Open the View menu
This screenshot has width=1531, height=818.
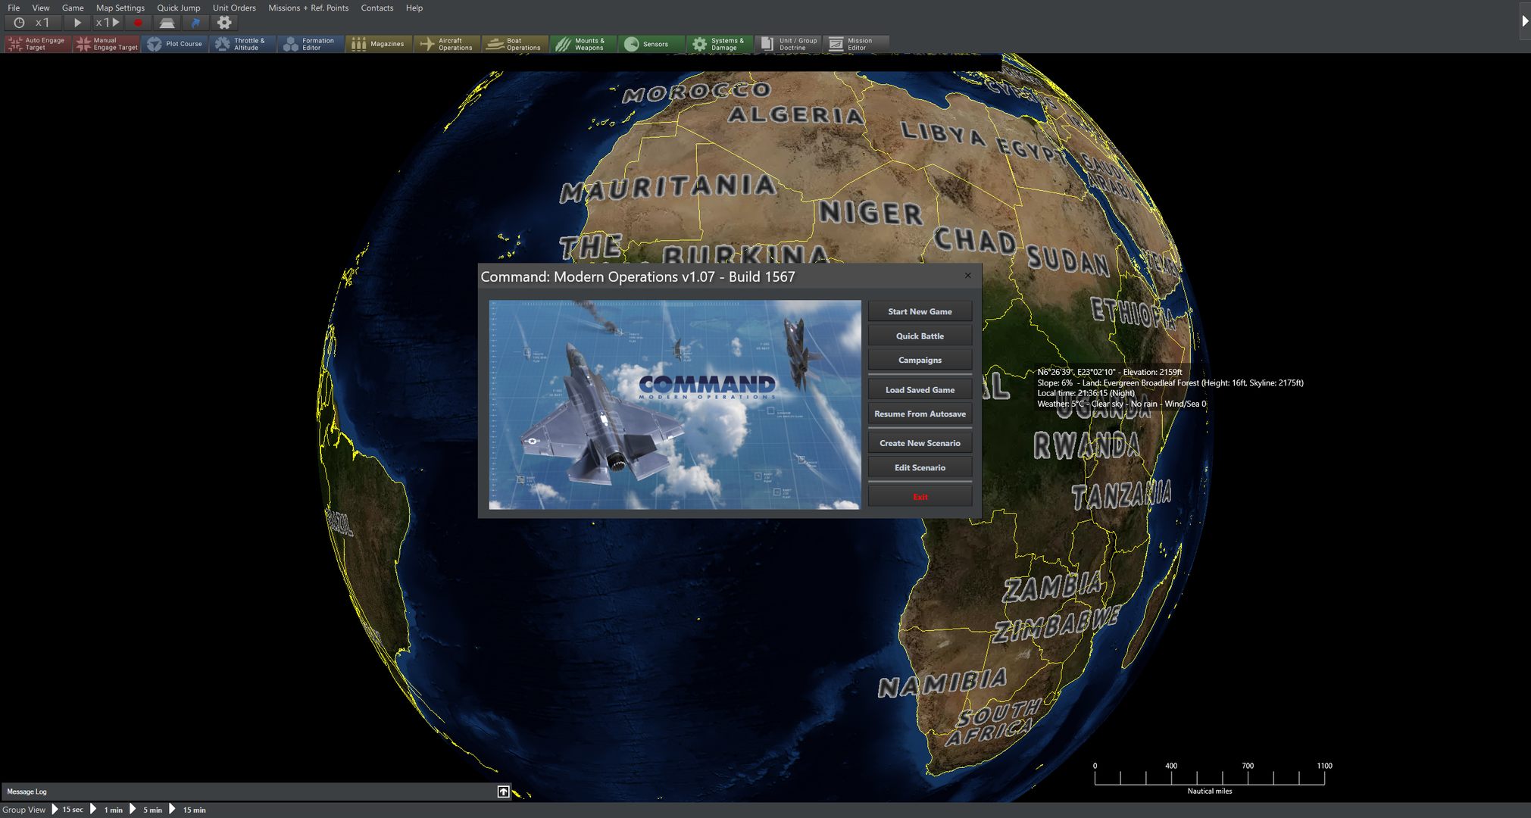(41, 8)
